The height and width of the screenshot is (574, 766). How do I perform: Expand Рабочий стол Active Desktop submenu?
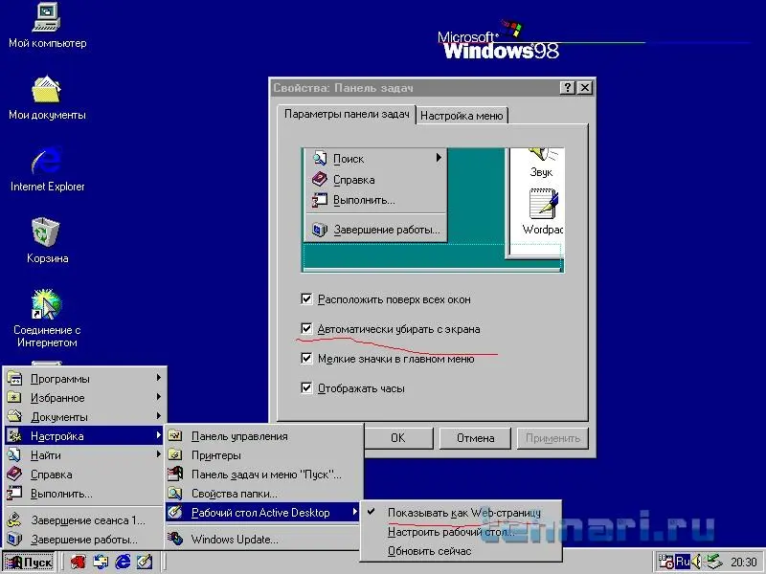tap(264, 513)
